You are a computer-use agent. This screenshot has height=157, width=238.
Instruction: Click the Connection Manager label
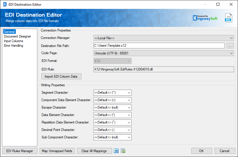(x=55, y=38)
